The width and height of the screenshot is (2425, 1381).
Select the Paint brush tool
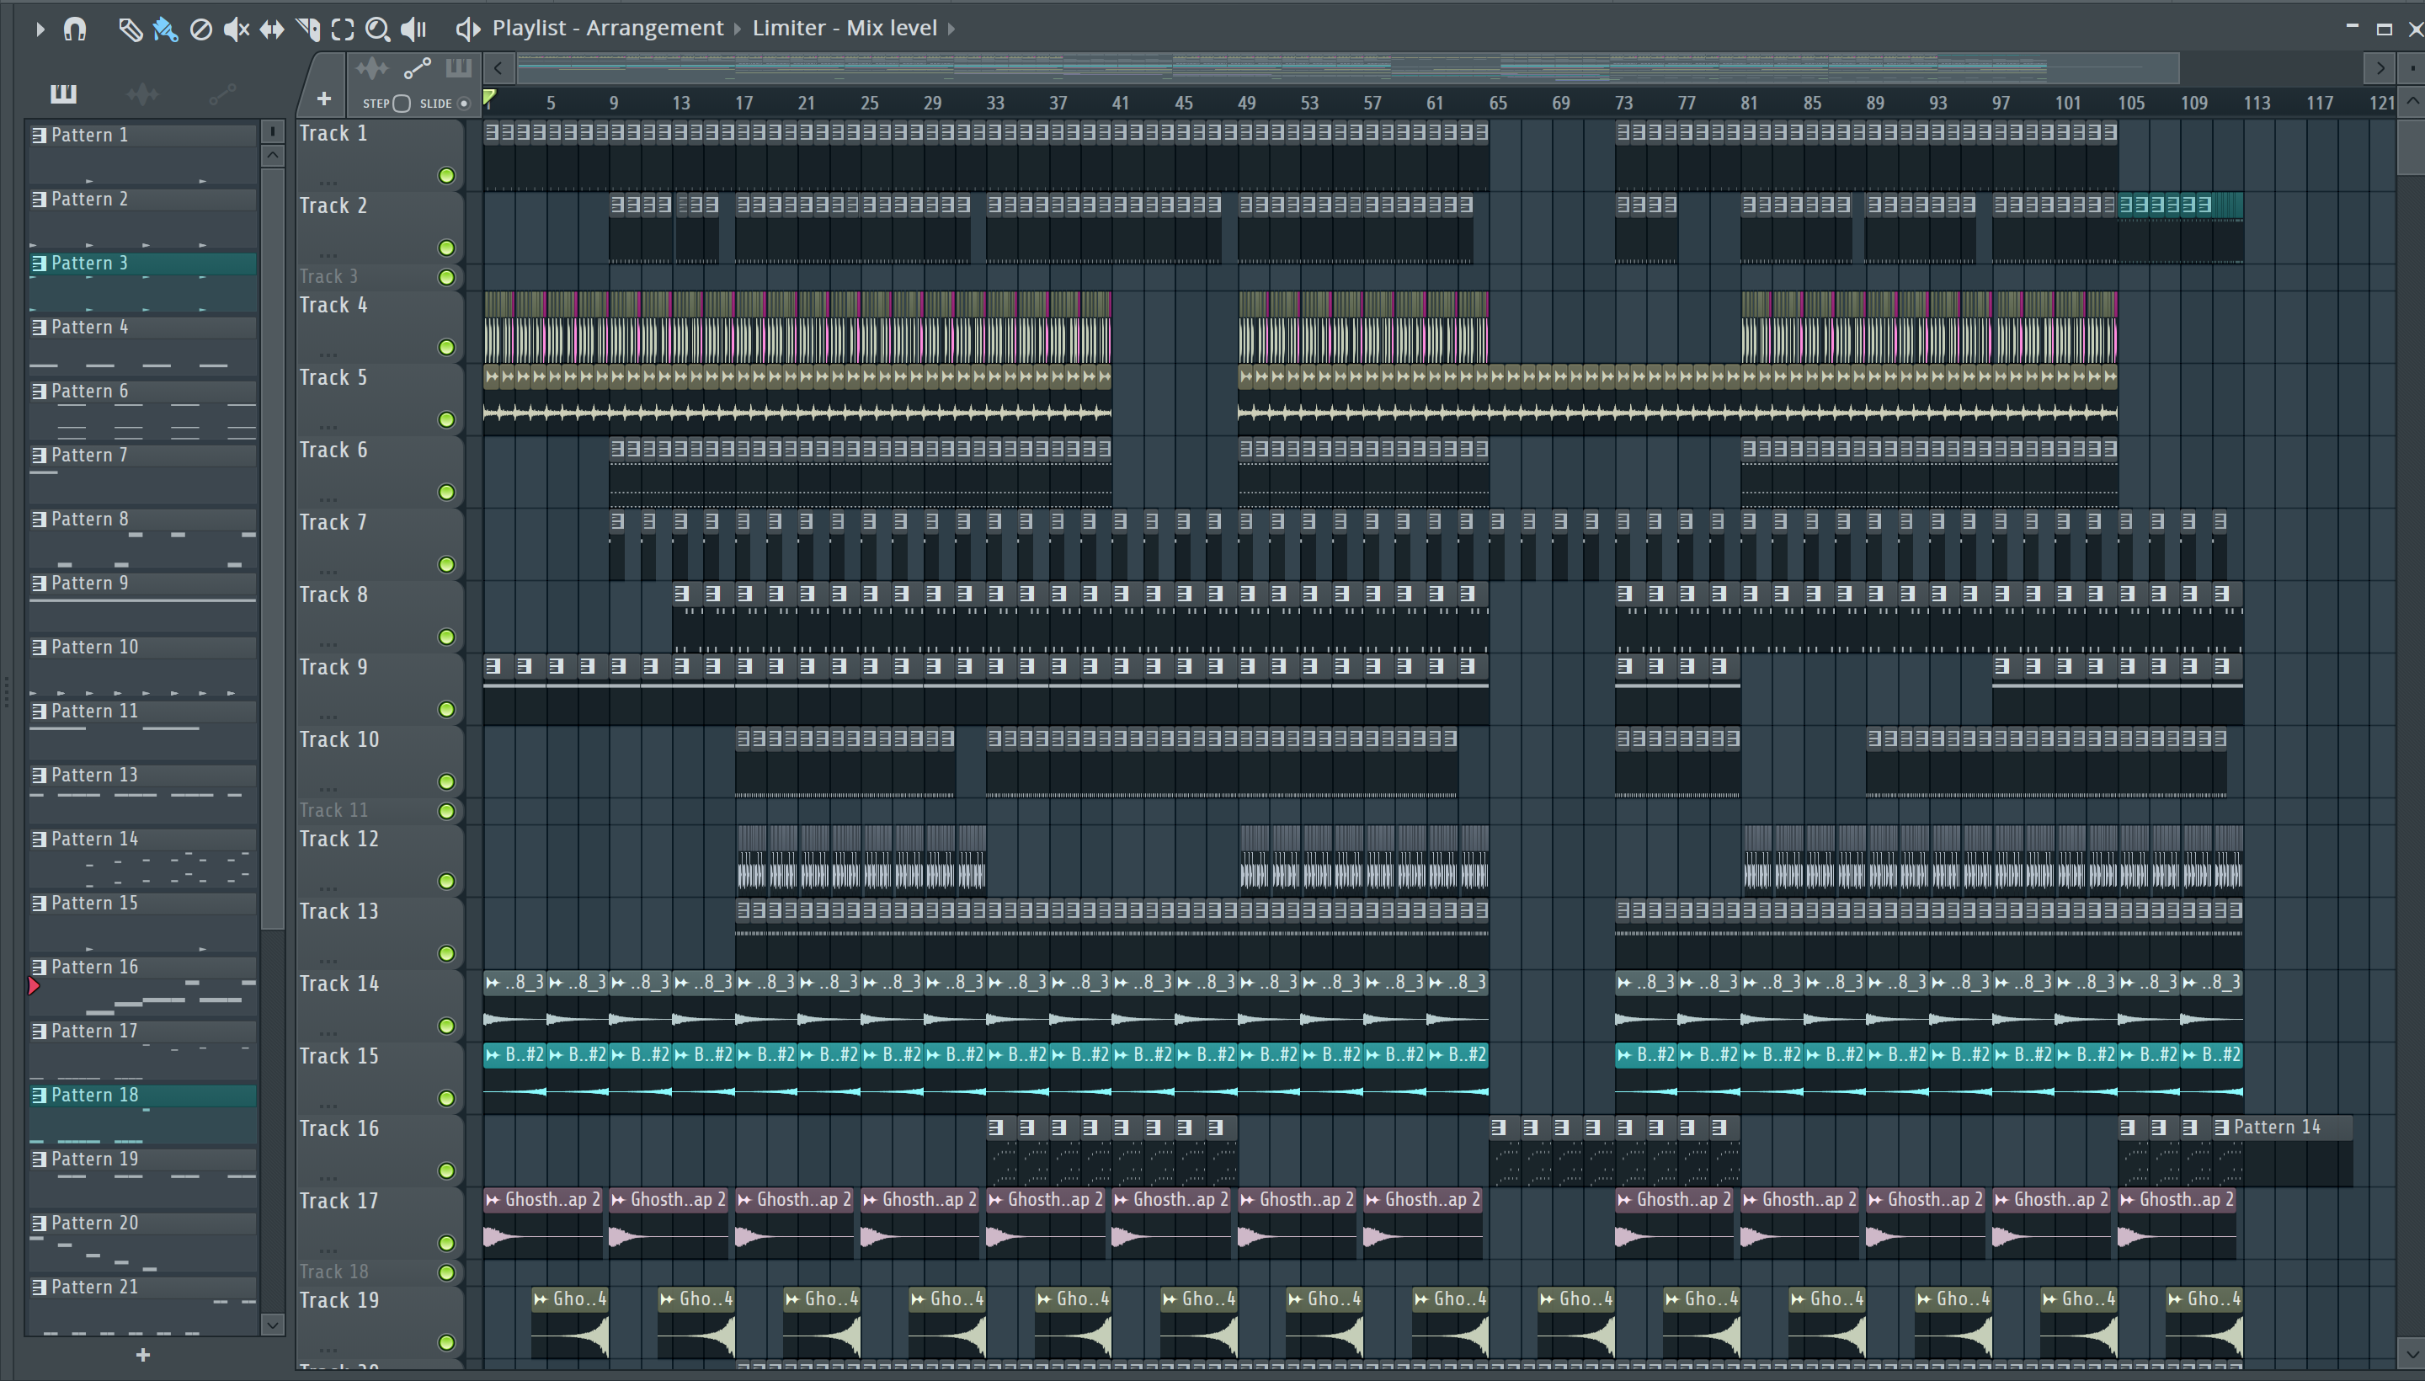pos(165,29)
